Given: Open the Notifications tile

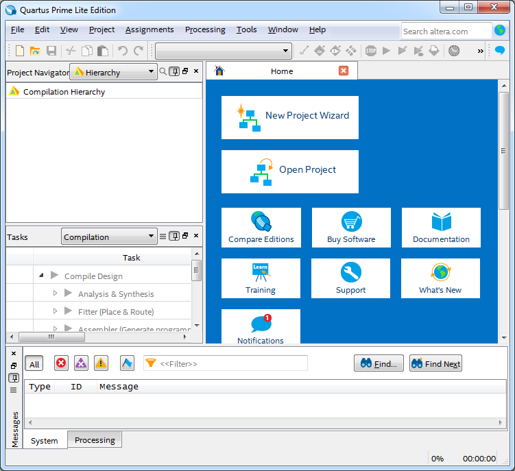Looking at the screenshot, I should point(261,326).
